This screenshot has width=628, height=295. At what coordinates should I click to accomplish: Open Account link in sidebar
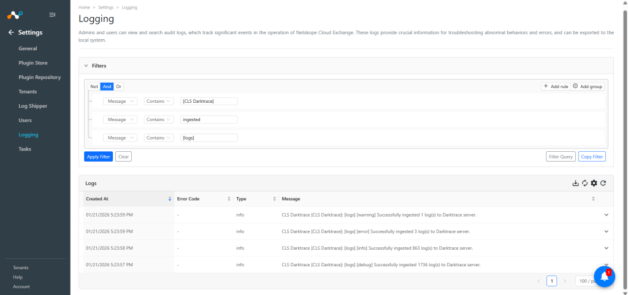pos(21,286)
